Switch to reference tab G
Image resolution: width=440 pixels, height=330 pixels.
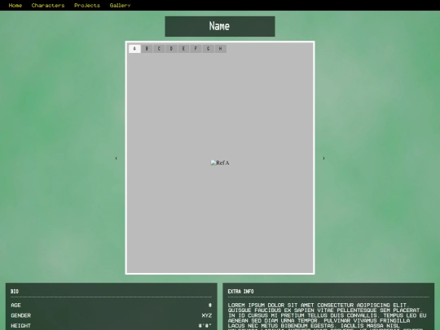point(209,49)
